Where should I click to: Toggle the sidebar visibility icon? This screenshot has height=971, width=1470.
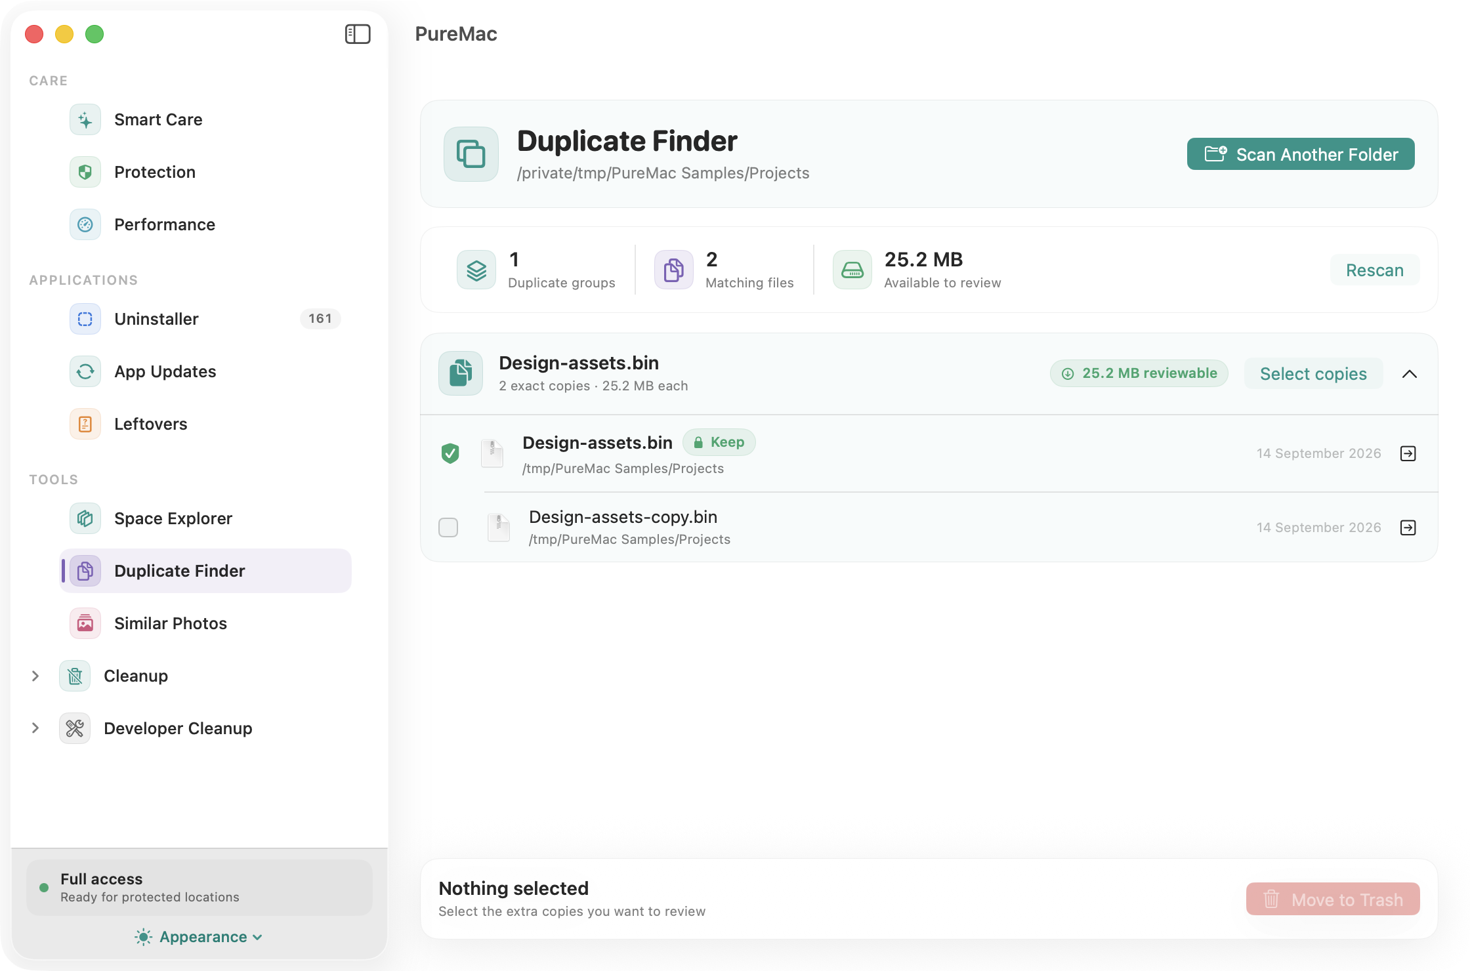tap(358, 34)
